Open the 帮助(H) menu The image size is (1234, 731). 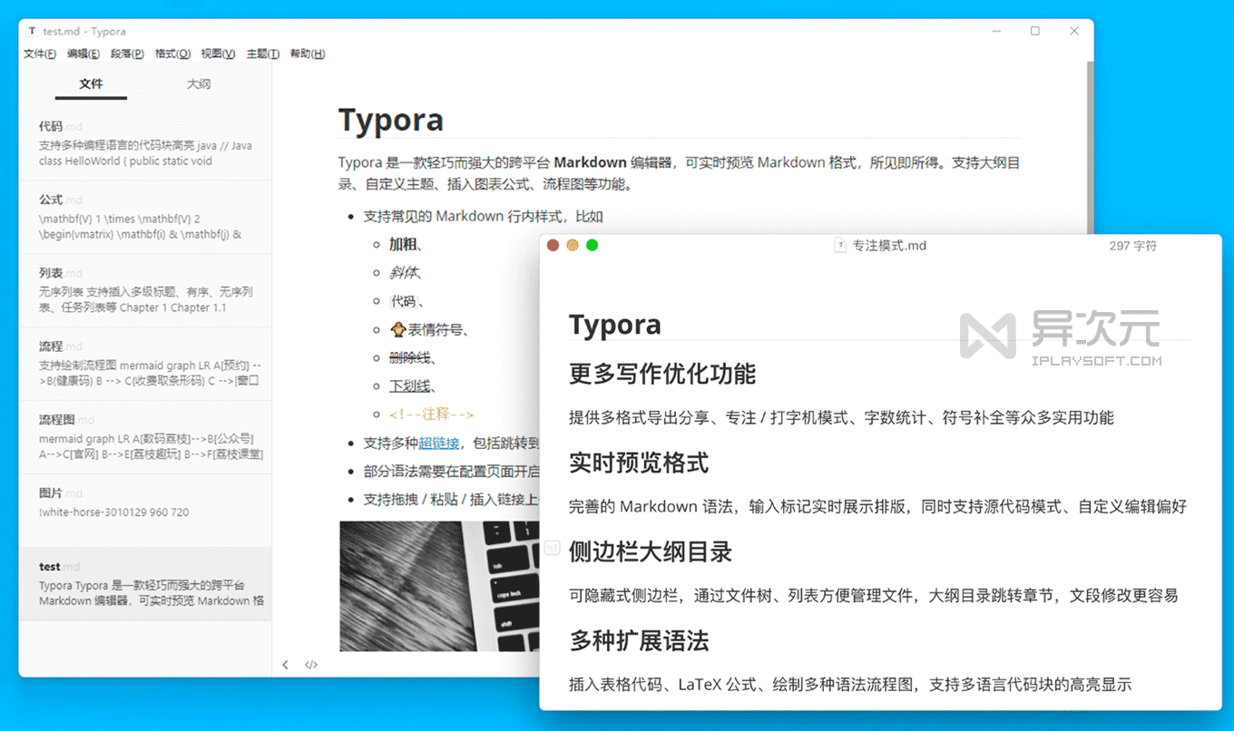click(x=308, y=54)
